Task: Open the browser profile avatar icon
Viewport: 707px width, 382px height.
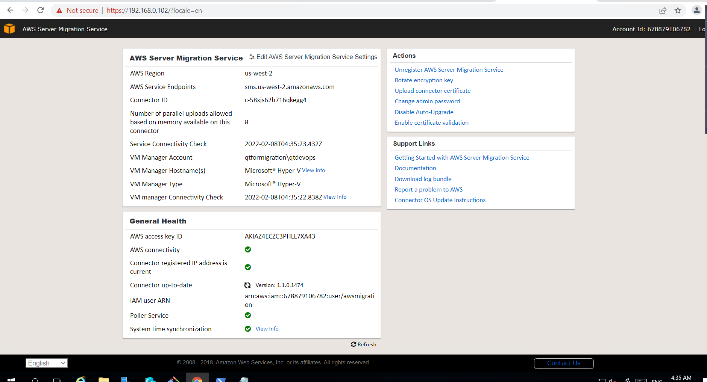Action: coord(696,11)
